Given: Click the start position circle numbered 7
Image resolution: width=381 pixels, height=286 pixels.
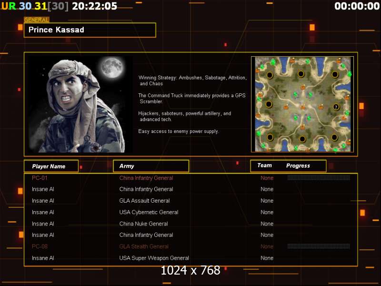Looking at the screenshot, I should [x=336, y=107].
